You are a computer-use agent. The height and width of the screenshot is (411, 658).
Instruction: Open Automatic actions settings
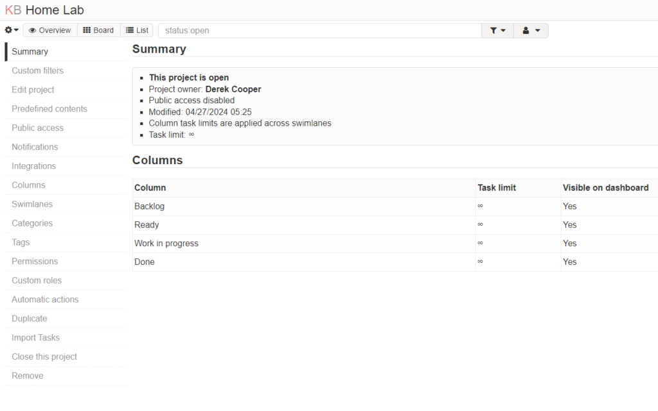[44, 299]
